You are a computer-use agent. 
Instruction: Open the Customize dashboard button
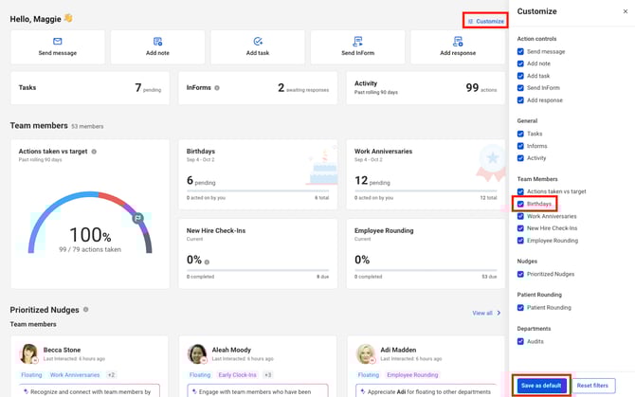tap(485, 21)
